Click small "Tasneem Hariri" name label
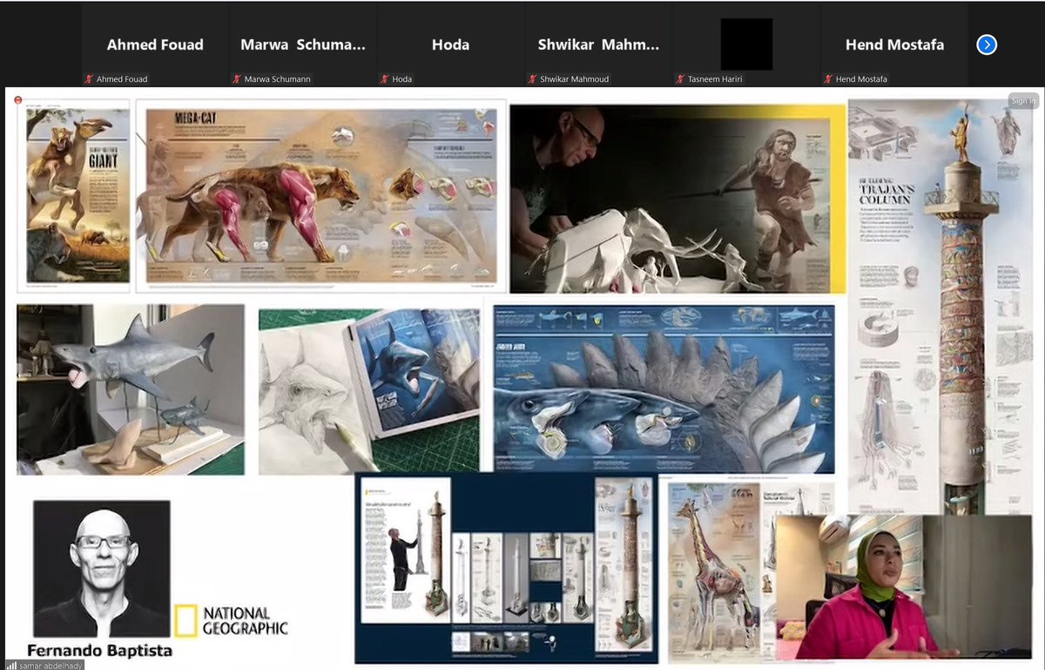This screenshot has height=670, width=1045. pos(715,79)
